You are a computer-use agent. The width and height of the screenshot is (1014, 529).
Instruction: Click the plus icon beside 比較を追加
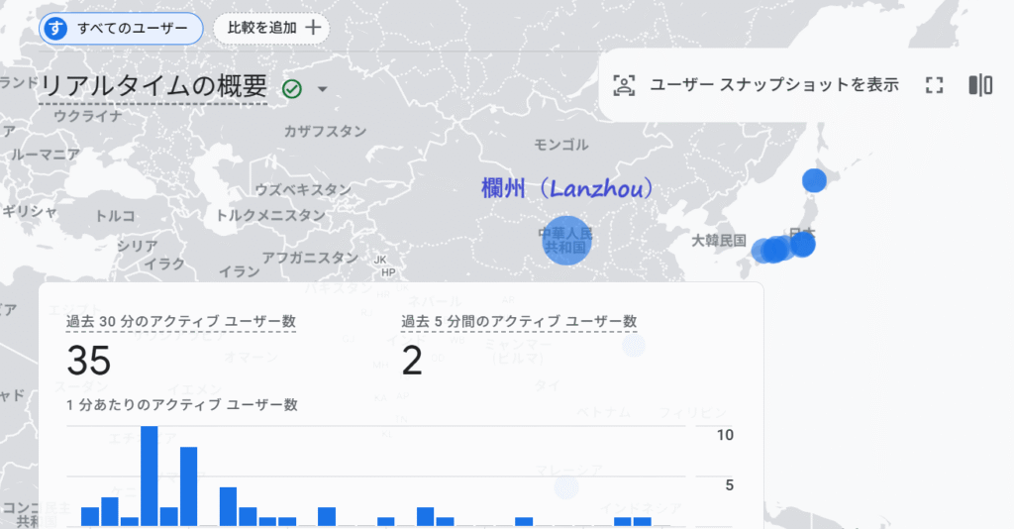(x=313, y=28)
